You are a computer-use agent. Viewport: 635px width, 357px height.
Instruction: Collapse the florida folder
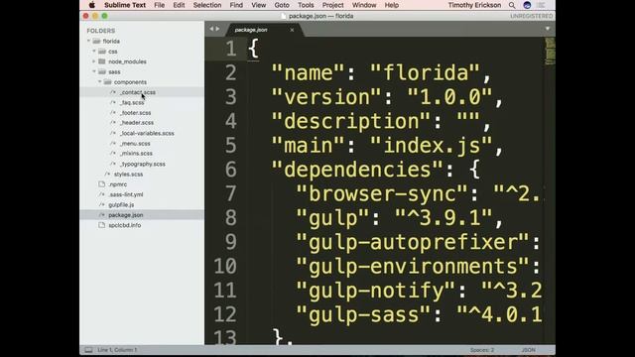coord(88,41)
